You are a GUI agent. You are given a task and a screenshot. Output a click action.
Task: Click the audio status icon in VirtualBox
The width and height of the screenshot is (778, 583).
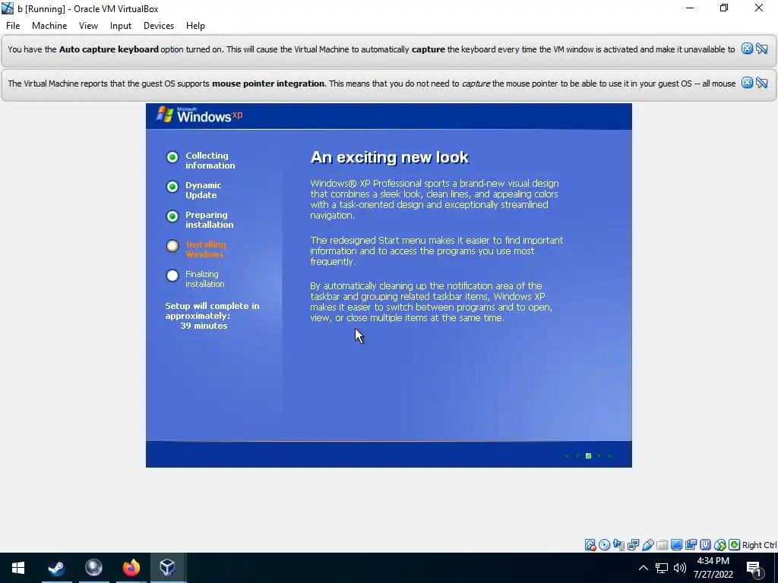[x=618, y=545]
